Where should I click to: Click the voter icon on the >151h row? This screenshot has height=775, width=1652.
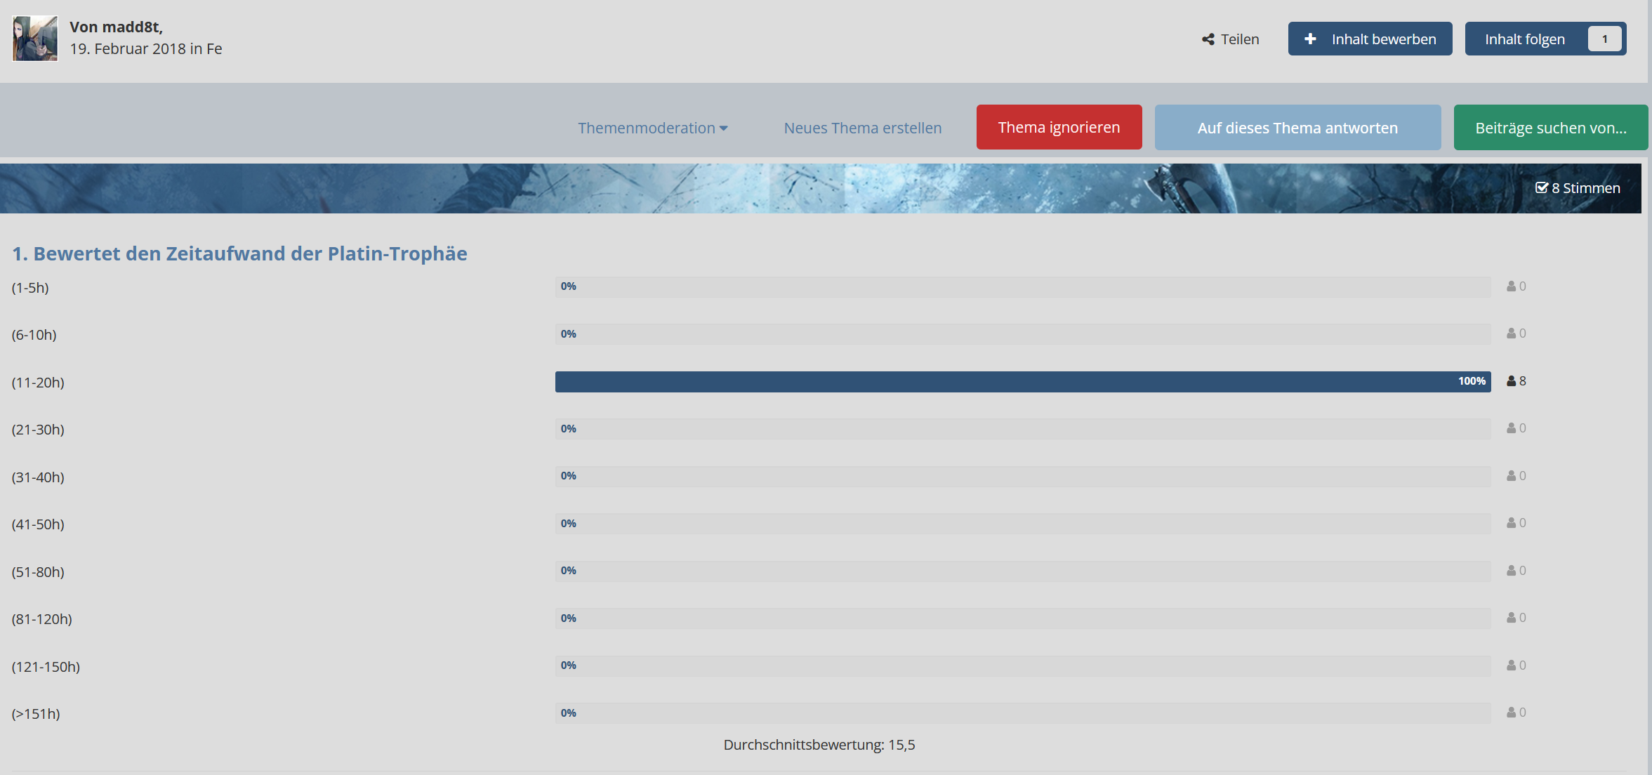[1511, 713]
